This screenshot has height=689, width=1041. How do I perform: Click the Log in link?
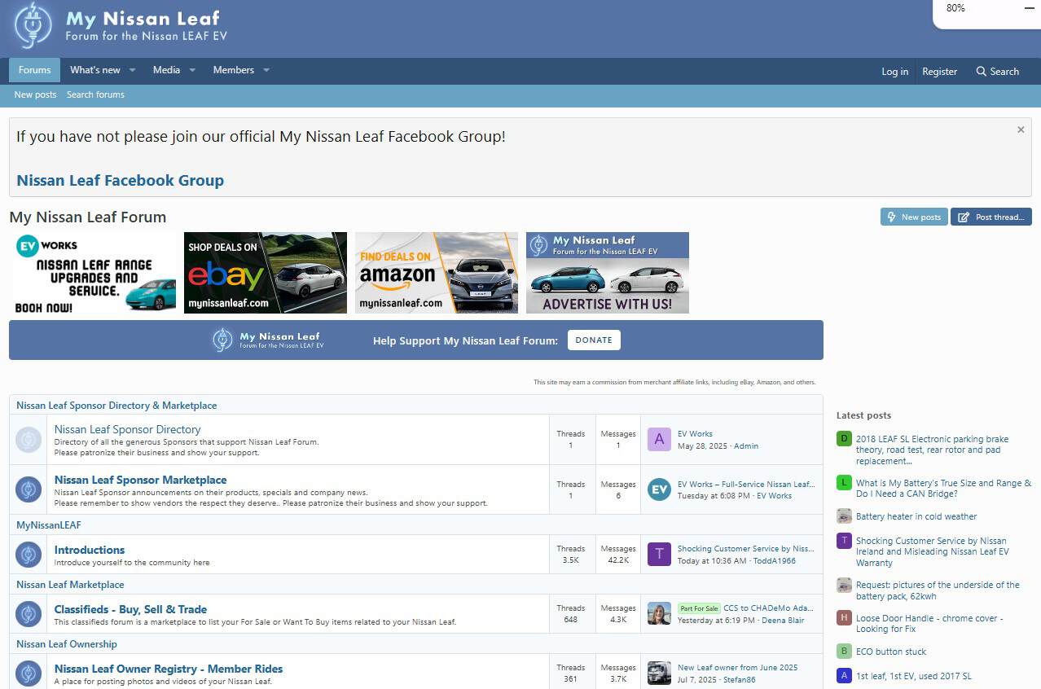[894, 72]
